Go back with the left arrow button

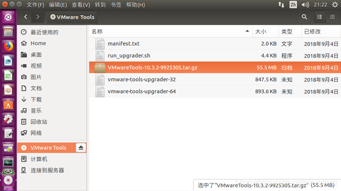click(26, 17)
